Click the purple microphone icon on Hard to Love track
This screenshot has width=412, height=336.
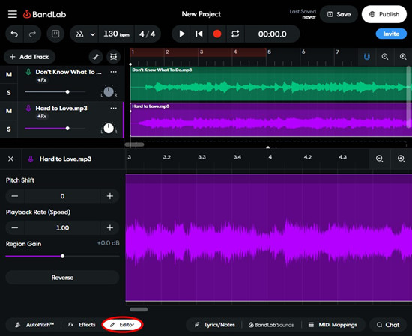(28, 108)
